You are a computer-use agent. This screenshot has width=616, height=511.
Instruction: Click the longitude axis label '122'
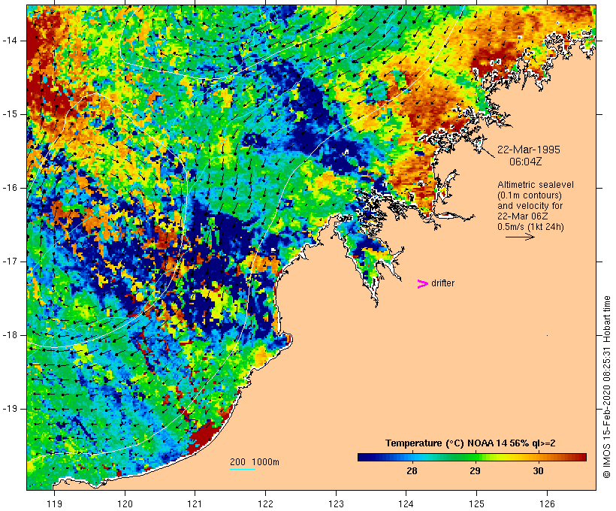[266, 503]
